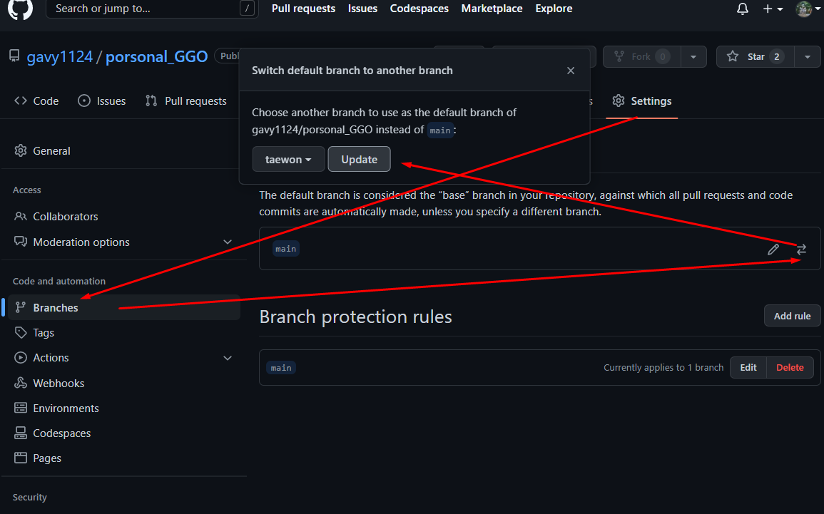Click the Branch protection rules heading

(x=356, y=317)
